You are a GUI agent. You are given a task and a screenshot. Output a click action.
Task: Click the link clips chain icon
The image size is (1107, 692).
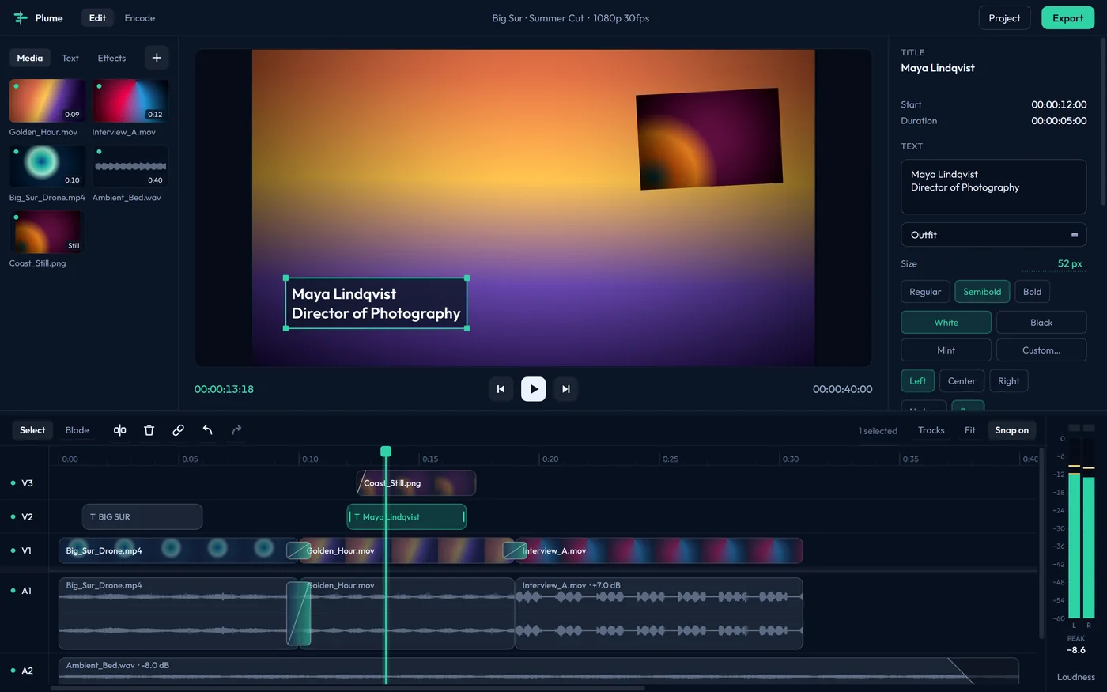click(x=178, y=430)
